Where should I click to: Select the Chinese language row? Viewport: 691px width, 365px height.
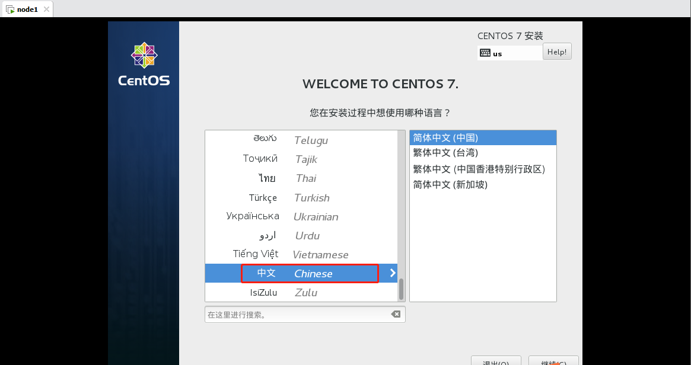coord(301,273)
